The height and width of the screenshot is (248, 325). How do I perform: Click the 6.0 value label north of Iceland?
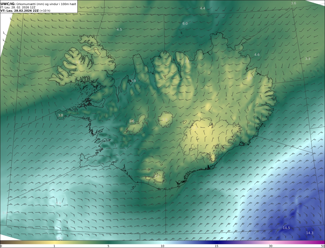(185, 24)
